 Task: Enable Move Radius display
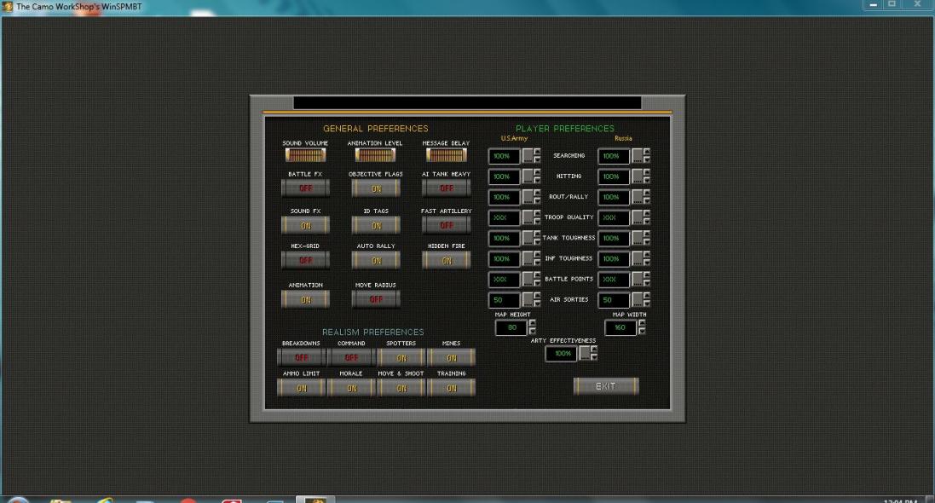[376, 299]
